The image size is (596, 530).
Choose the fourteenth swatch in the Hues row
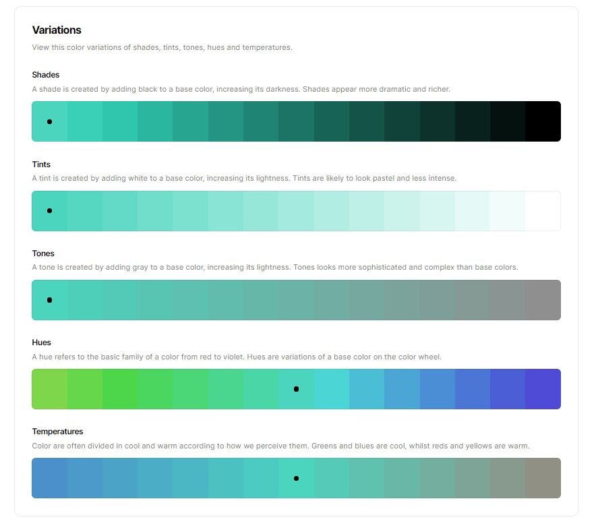point(508,389)
